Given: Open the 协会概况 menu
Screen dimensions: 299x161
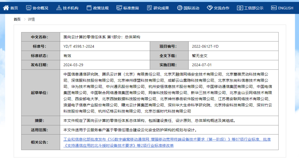Looking at the screenshot, I should click(40, 8).
